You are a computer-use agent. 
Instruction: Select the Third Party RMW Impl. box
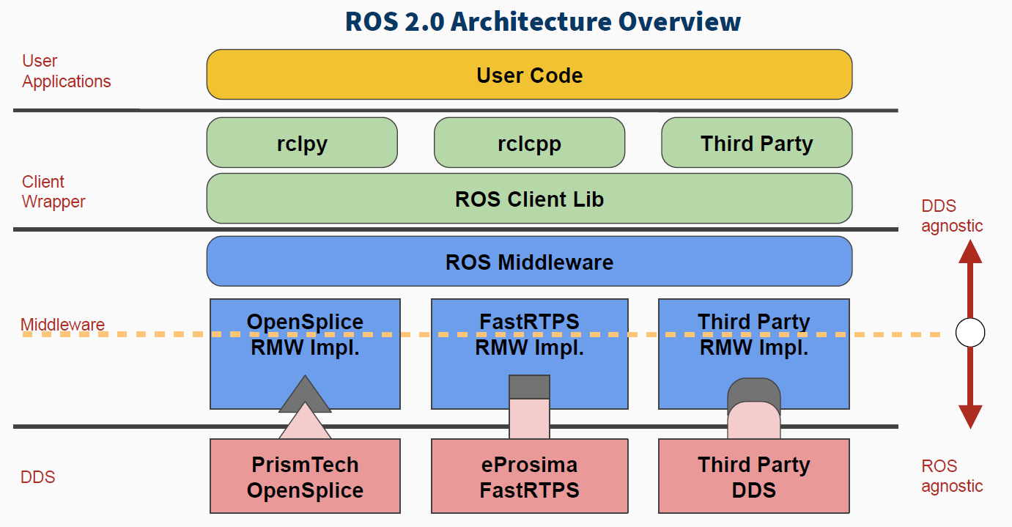point(754,354)
